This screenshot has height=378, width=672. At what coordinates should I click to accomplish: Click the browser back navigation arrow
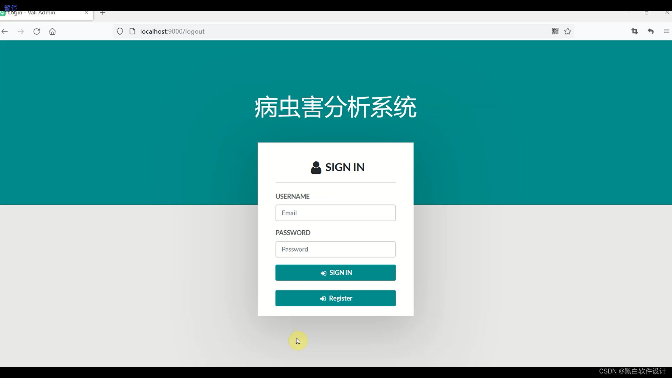click(5, 31)
